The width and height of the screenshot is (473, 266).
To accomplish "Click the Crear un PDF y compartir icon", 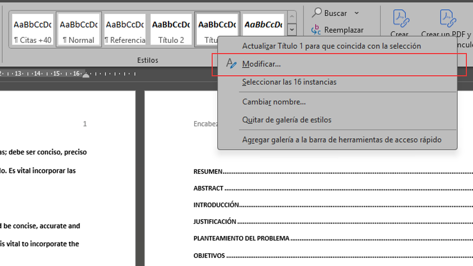I will tap(447, 19).
